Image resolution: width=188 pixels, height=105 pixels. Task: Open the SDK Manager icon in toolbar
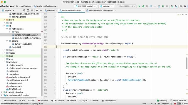pos(176,6)
